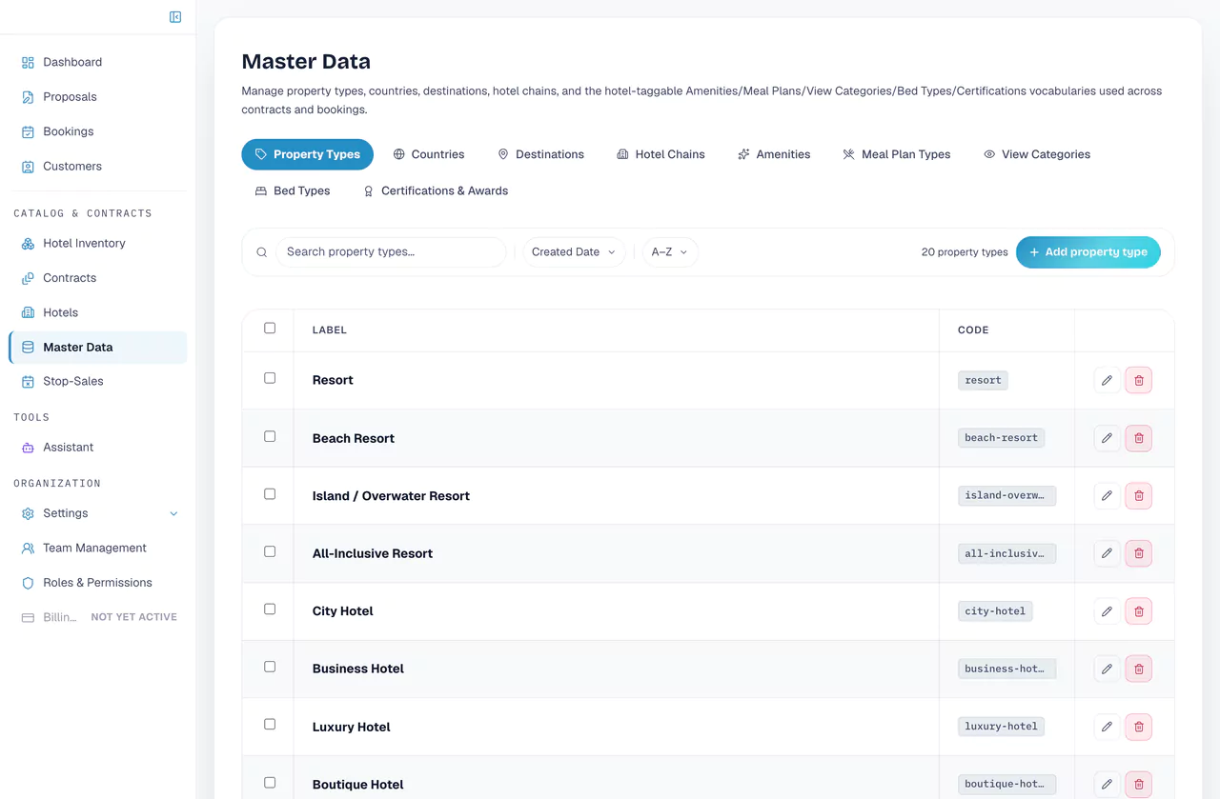This screenshot has width=1220, height=799.
Task: Edit the Luxury Hotel row
Action: click(1107, 727)
